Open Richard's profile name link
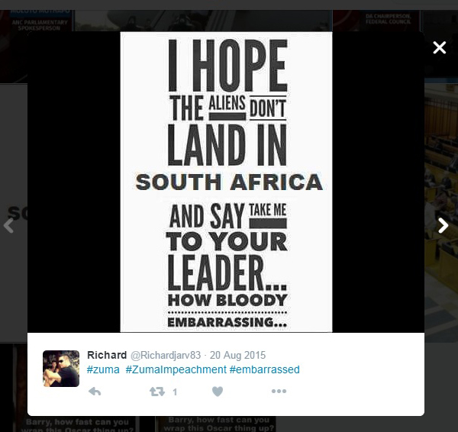Viewport: 458px width, 432px height. 107,355
